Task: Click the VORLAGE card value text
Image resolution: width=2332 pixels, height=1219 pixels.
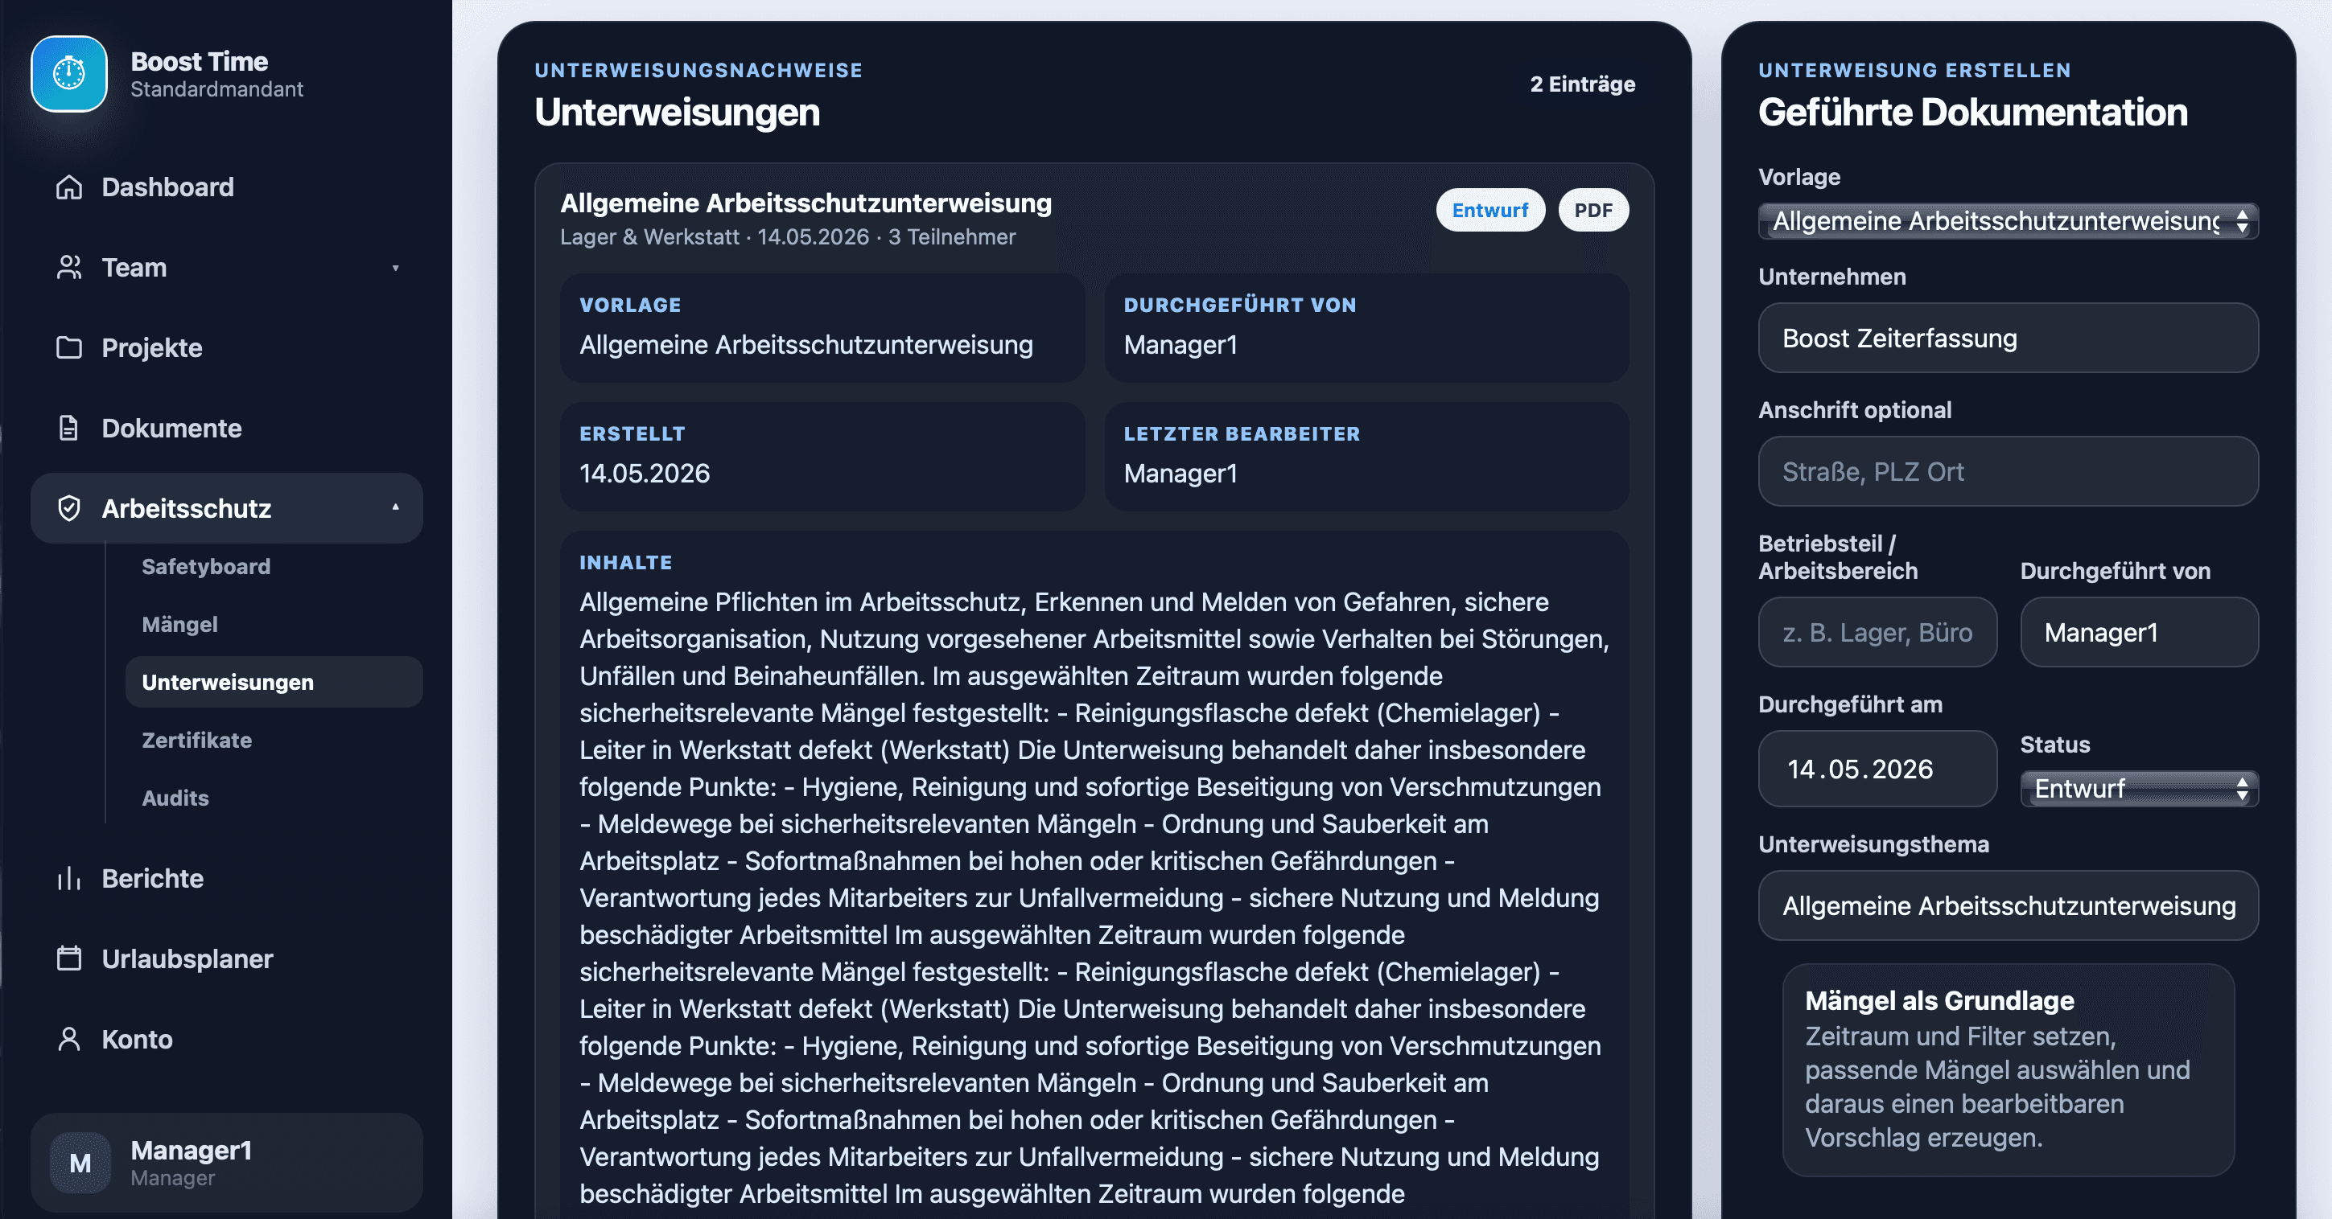Action: click(x=805, y=346)
